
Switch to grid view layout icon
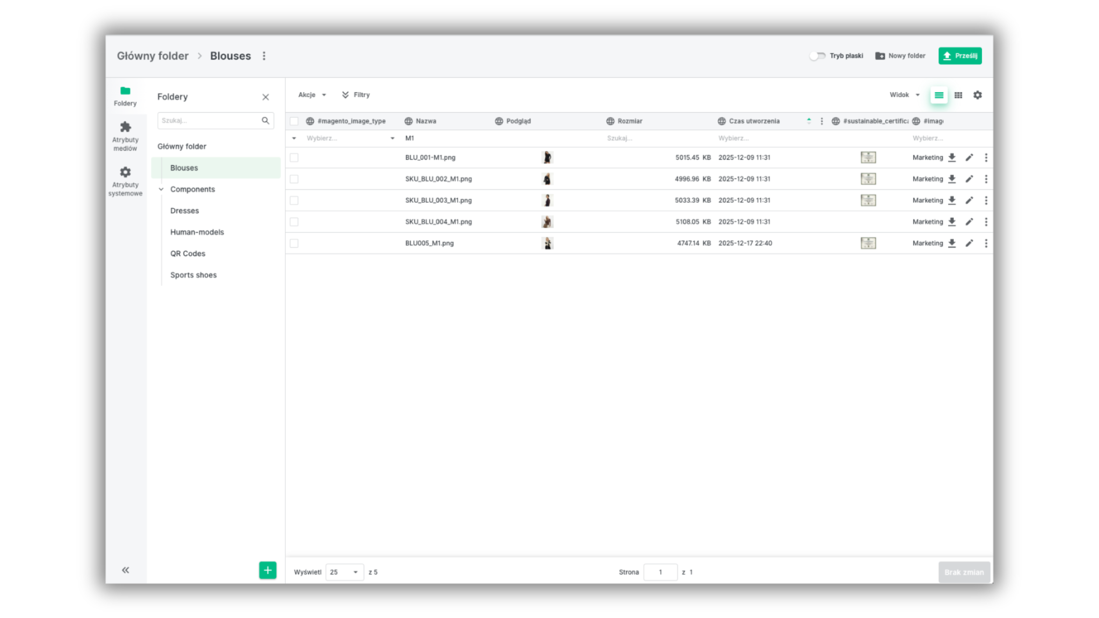click(958, 95)
